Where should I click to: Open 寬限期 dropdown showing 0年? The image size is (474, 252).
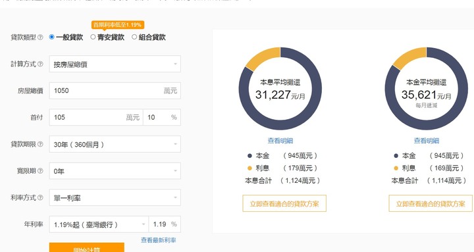point(115,170)
